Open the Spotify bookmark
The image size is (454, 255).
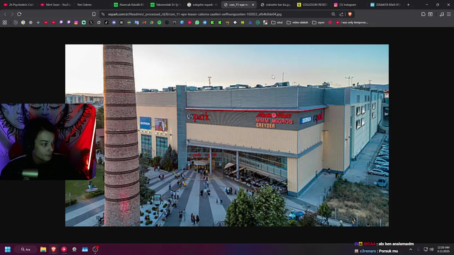159,22
